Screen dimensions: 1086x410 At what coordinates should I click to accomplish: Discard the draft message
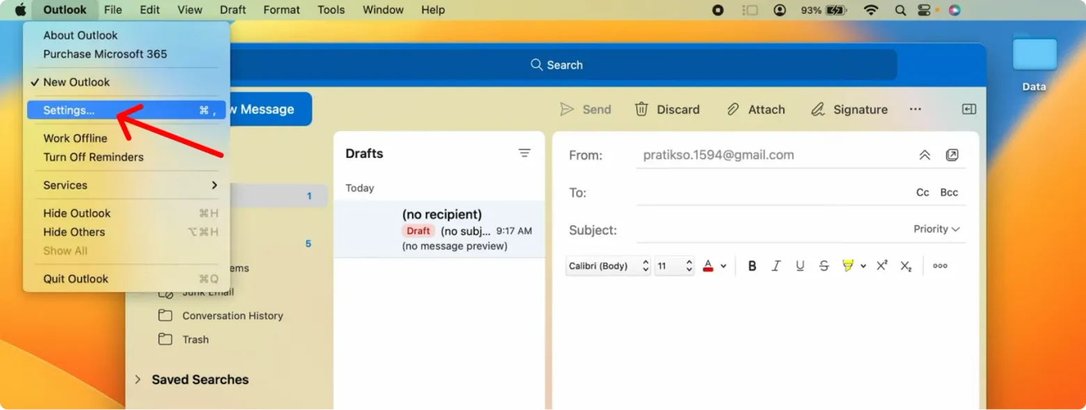[x=667, y=110]
